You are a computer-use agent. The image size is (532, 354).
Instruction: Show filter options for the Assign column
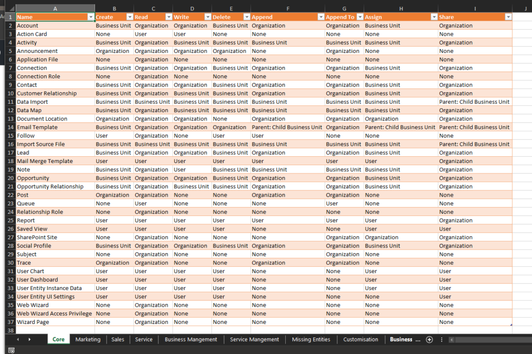click(434, 17)
